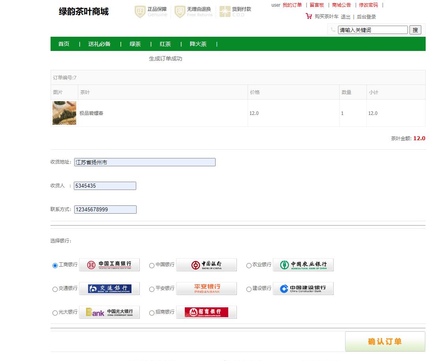Select the 中国银行 radio button
The height and width of the screenshot is (361, 445).
(x=152, y=265)
